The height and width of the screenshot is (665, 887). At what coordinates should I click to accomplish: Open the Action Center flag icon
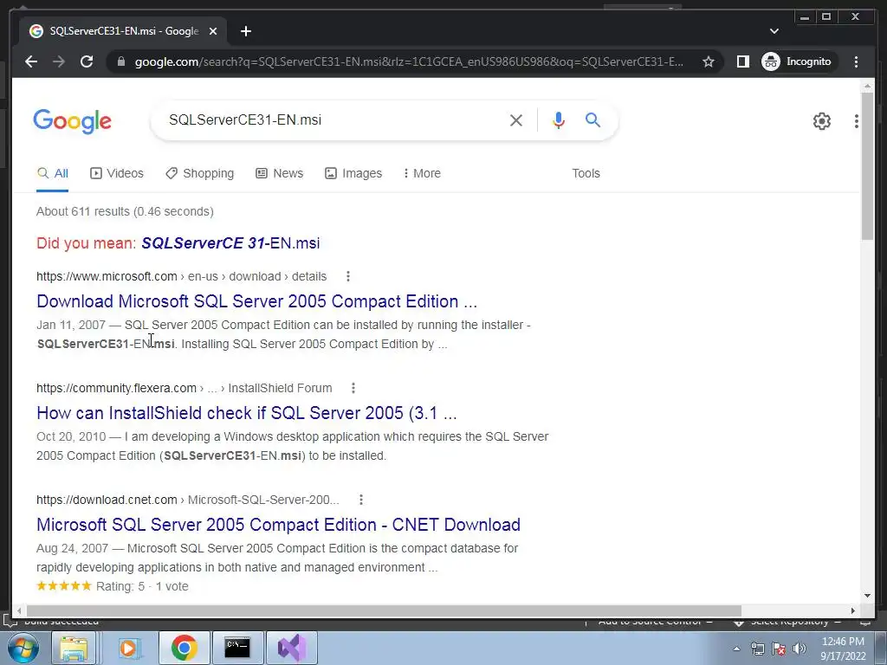coord(779,649)
